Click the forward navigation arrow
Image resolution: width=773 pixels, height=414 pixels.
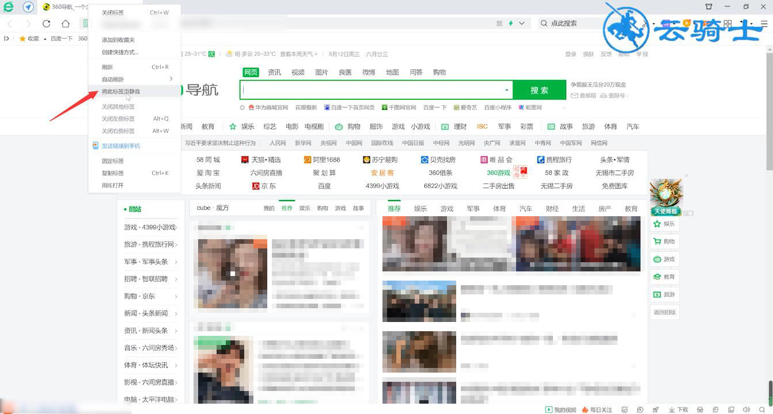[x=28, y=24]
